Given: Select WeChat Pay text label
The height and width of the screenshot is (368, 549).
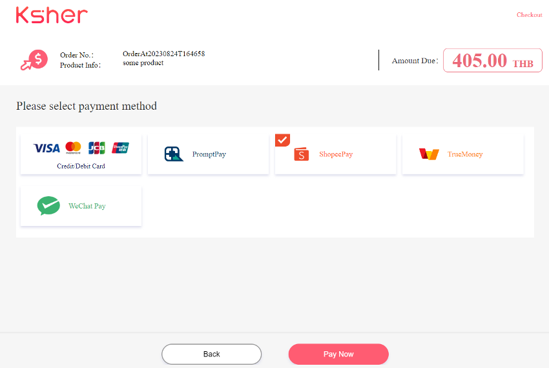Looking at the screenshot, I should click(x=87, y=206).
